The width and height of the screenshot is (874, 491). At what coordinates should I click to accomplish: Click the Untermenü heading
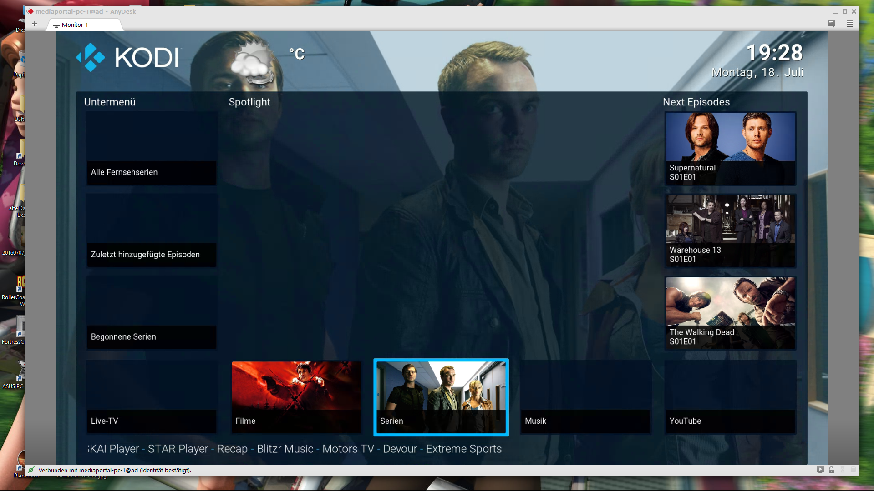click(x=110, y=102)
